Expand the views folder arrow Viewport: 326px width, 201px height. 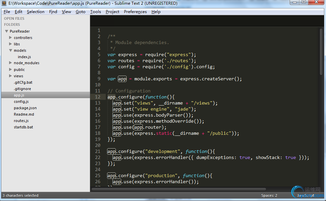pyautogui.click(x=10, y=76)
